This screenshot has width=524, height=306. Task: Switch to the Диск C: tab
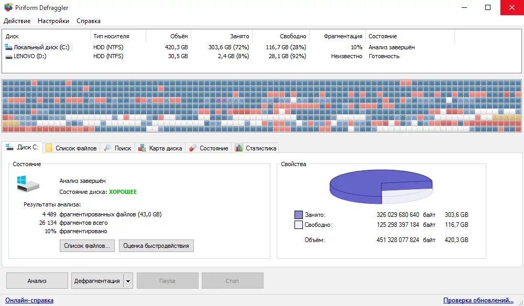[23, 147]
